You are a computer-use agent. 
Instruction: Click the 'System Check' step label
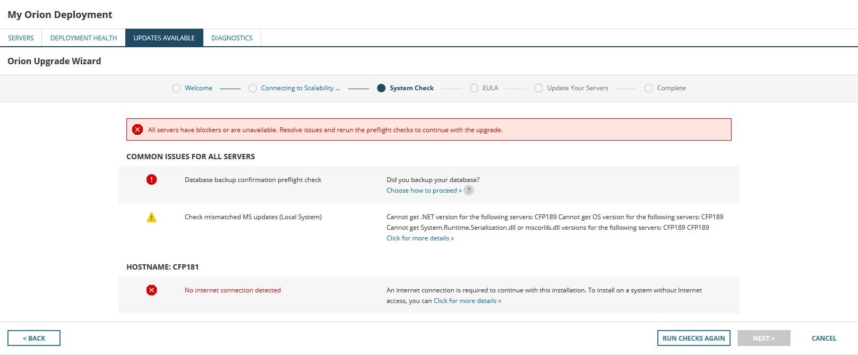pyautogui.click(x=411, y=88)
